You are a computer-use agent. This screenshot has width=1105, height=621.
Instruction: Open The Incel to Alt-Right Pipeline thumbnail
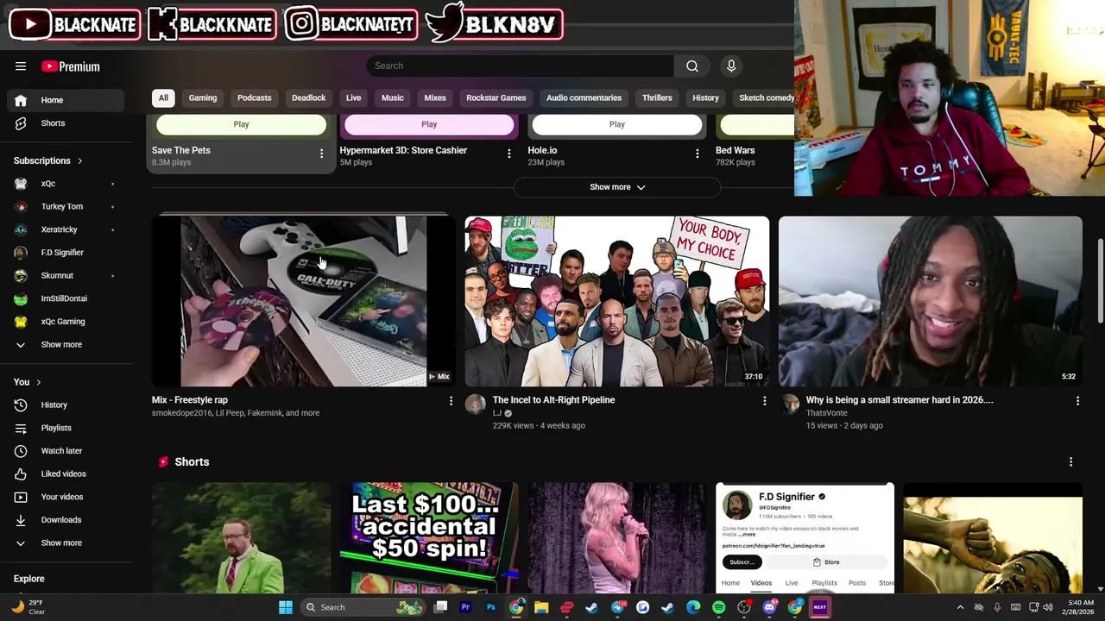point(617,301)
